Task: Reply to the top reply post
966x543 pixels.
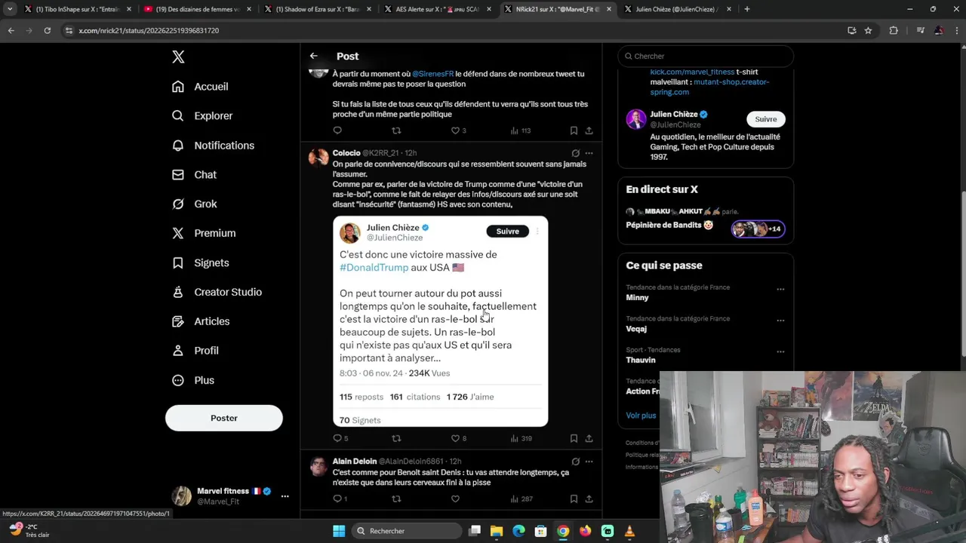Action: (337, 130)
